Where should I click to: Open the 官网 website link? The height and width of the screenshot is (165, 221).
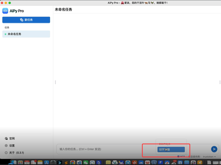(x=12, y=138)
